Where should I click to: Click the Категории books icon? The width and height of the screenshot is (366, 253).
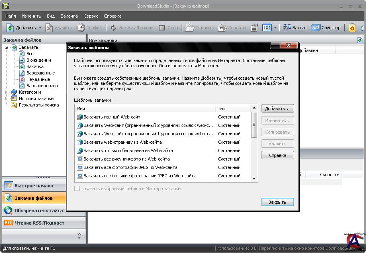pos(14,92)
